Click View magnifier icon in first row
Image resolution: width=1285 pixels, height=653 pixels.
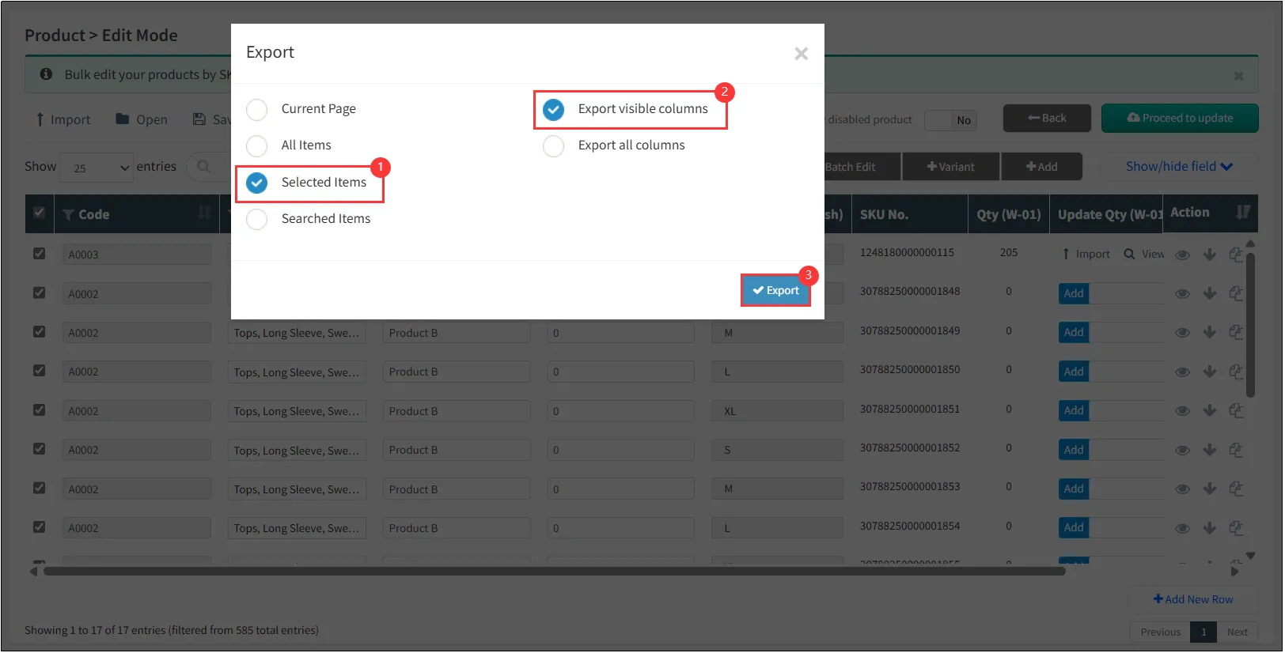tap(1130, 254)
